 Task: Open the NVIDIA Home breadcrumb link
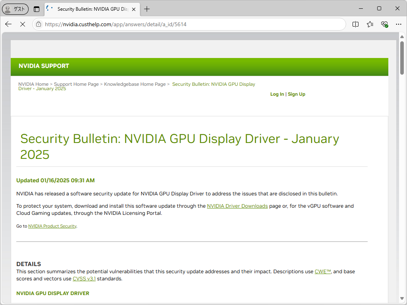click(33, 84)
